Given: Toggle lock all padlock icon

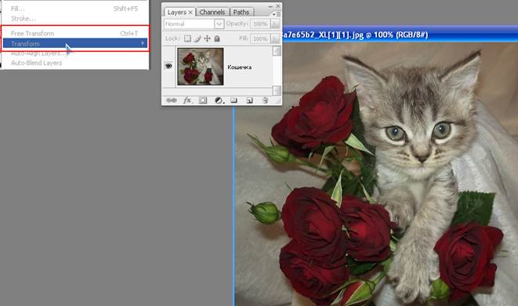Looking at the screenshot, I should 217,38.
